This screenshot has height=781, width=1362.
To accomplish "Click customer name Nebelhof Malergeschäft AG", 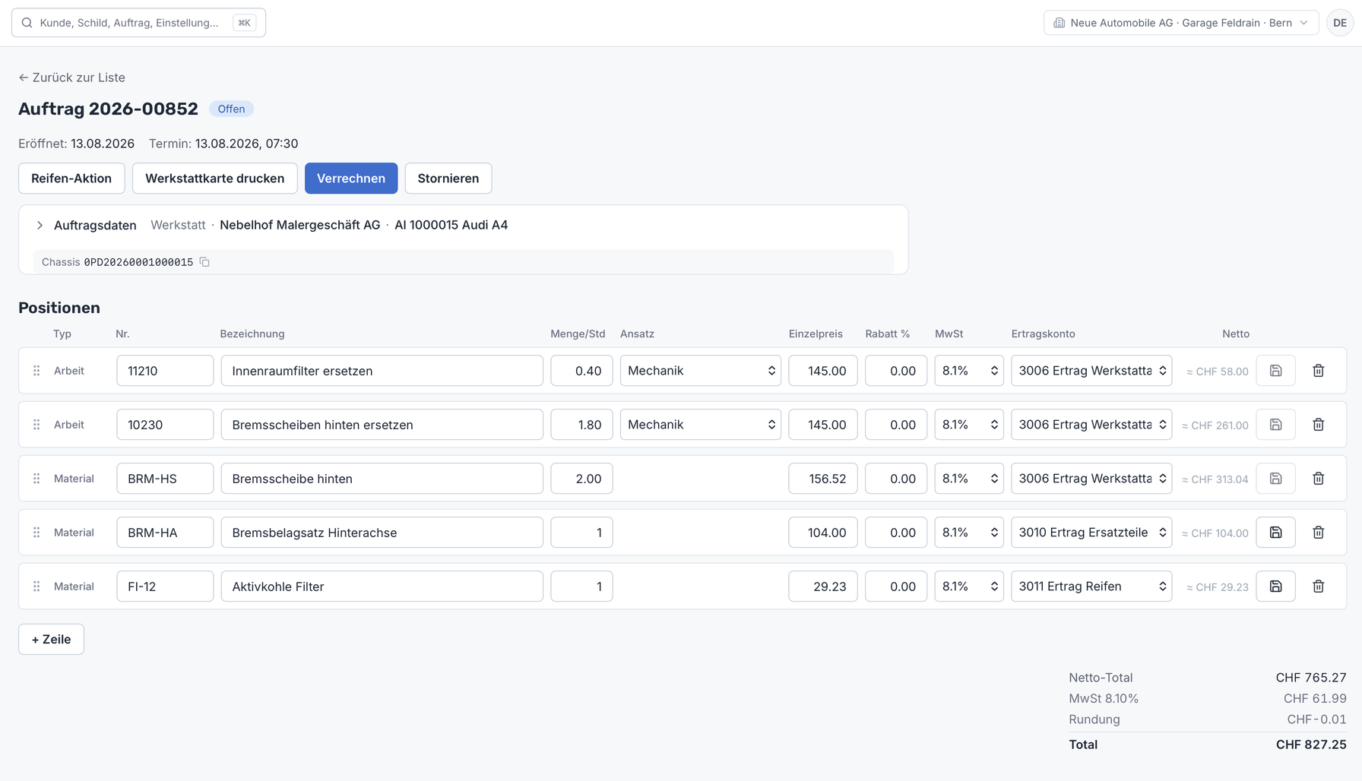I will pyautogui.click(x=300, y=225).
